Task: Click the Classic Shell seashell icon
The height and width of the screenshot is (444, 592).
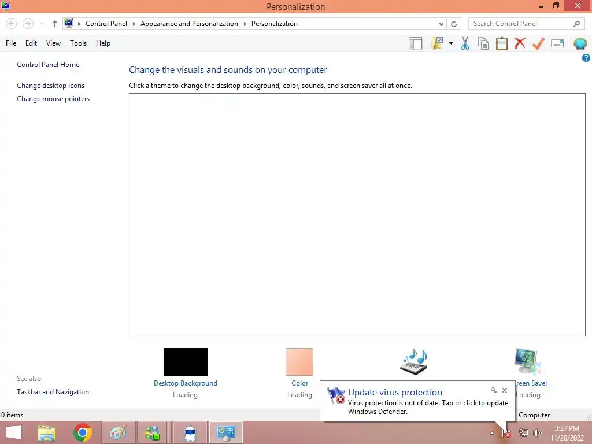Action: [580, 43]
